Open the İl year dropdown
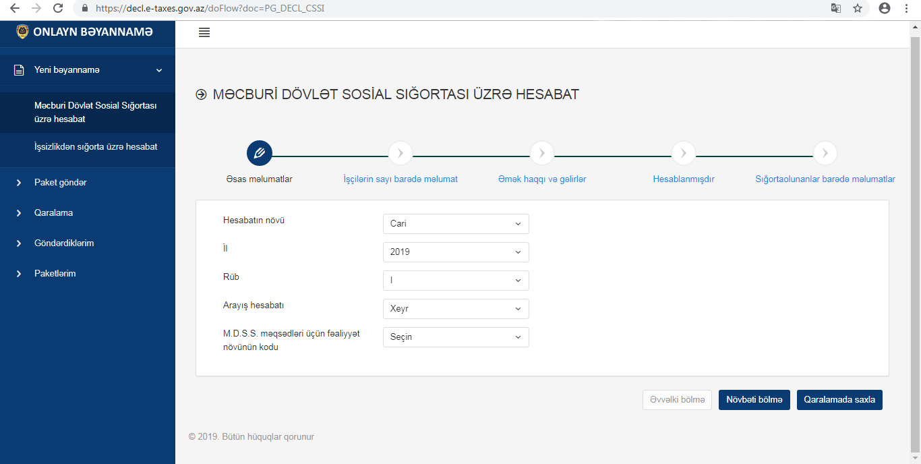Viewport: 921px width, 464px height. (456, 252)
